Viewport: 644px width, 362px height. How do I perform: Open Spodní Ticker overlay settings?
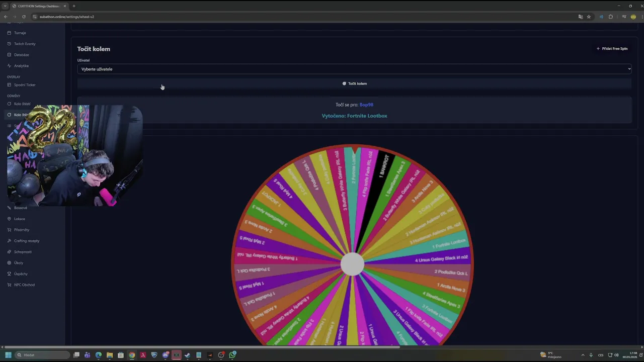25,85
